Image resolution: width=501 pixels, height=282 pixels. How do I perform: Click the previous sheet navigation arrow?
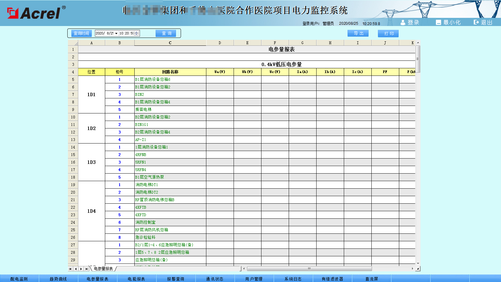pyautogui.click(x=76, y=269)
